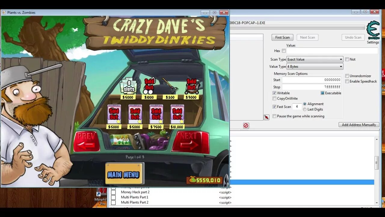
Task: Open the Value Type dropdown
Action: coord(315,67)
